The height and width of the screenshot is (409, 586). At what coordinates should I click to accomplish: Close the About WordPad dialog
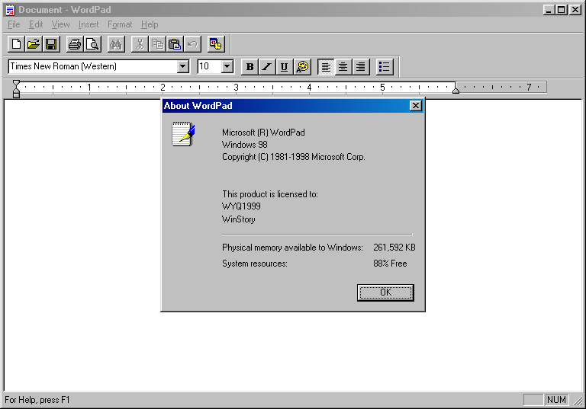click(x=416, y=106)
